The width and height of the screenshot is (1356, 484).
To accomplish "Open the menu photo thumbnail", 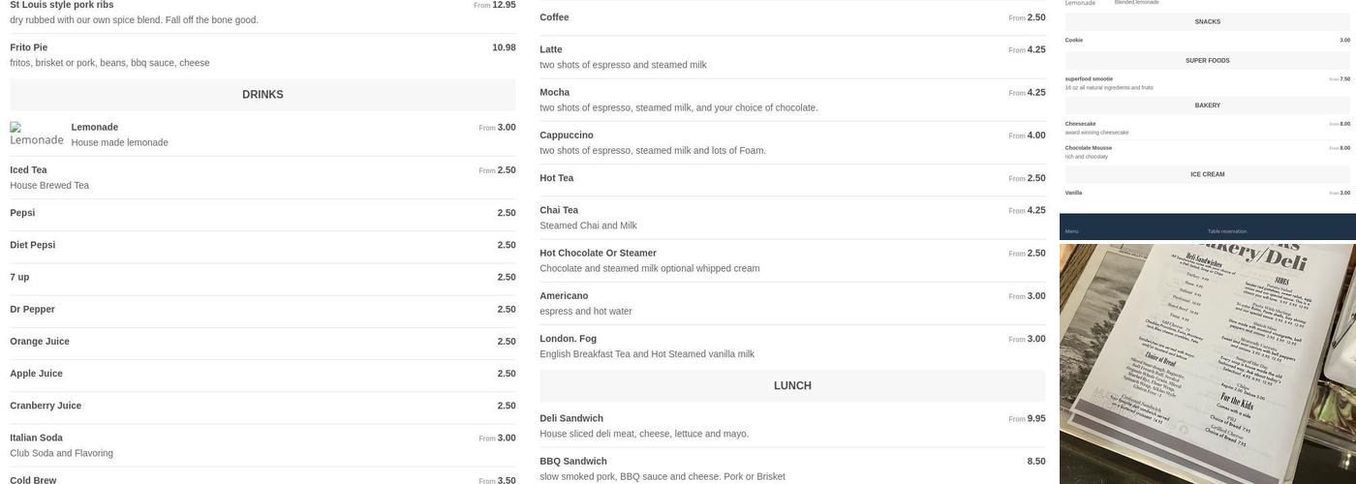I will click(1208, 364).
